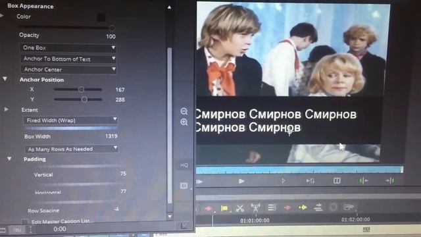
Task: Click the box Color swatch
Action: [x=101, y=18]
